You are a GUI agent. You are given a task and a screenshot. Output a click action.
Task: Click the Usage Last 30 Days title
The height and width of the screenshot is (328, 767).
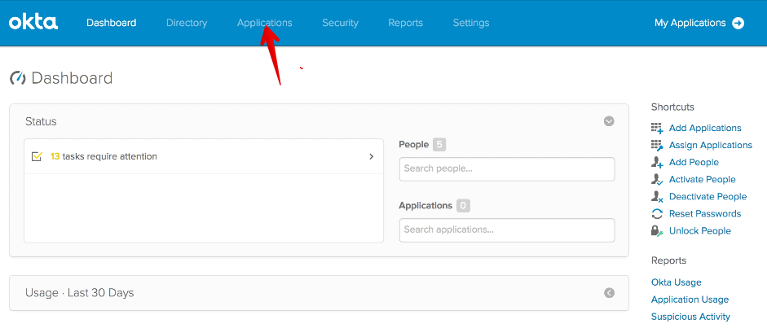click(80, 293)
